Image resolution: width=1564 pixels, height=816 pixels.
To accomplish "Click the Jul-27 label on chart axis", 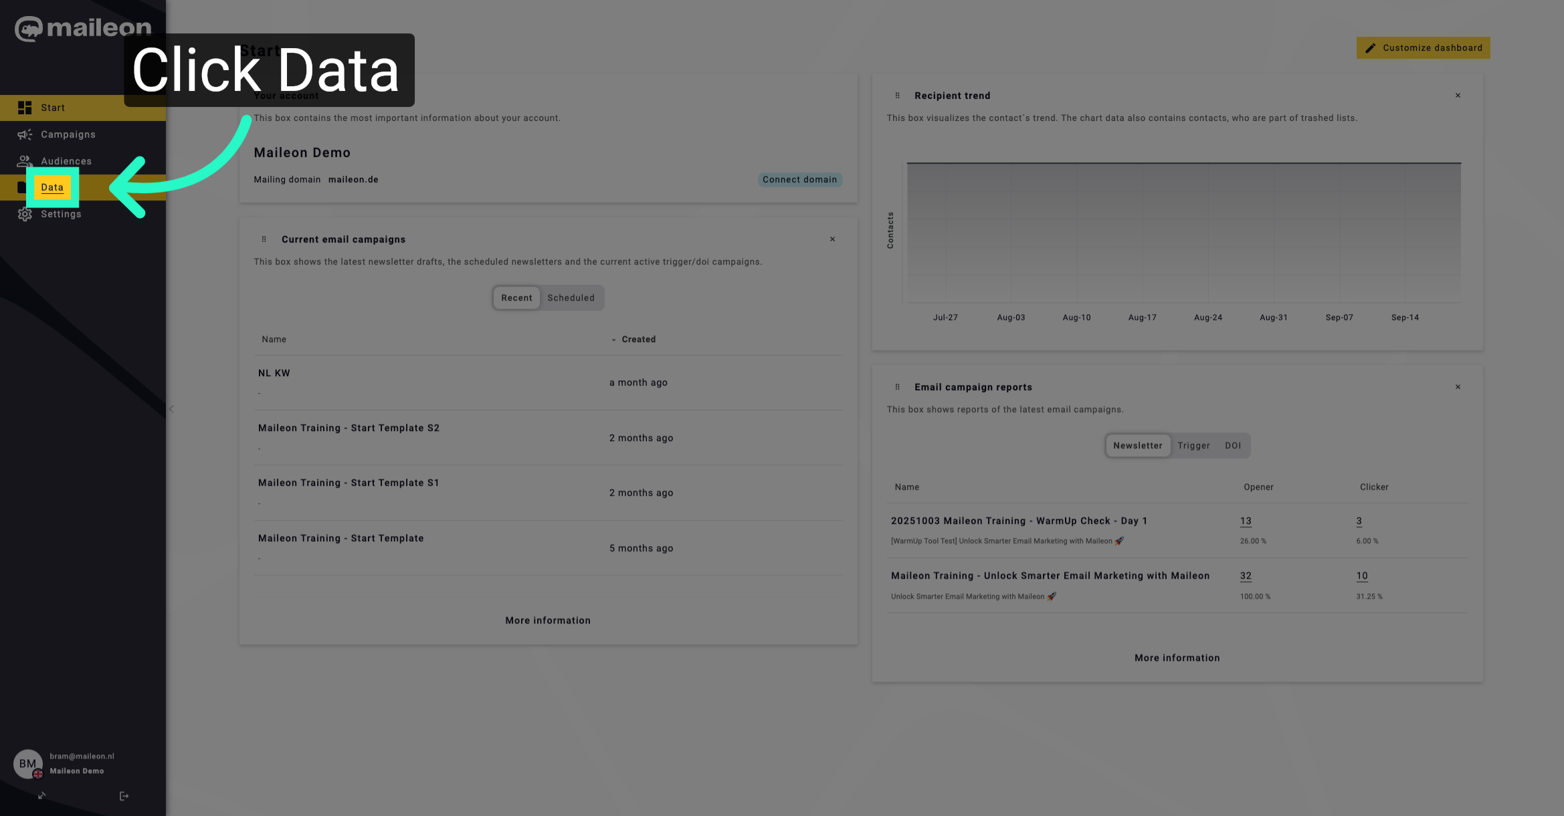I will point(945,317).
